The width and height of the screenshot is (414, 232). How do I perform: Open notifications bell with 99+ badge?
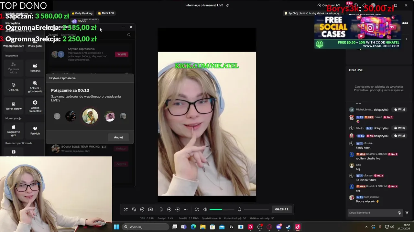coord(348,5)
